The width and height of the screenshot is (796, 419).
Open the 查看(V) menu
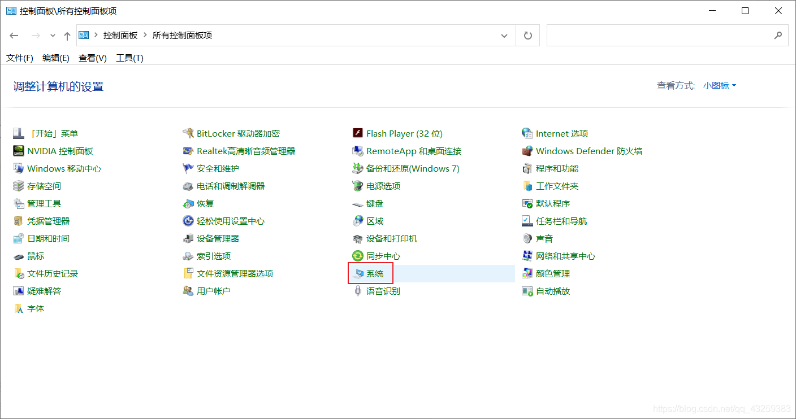(93, 58)
